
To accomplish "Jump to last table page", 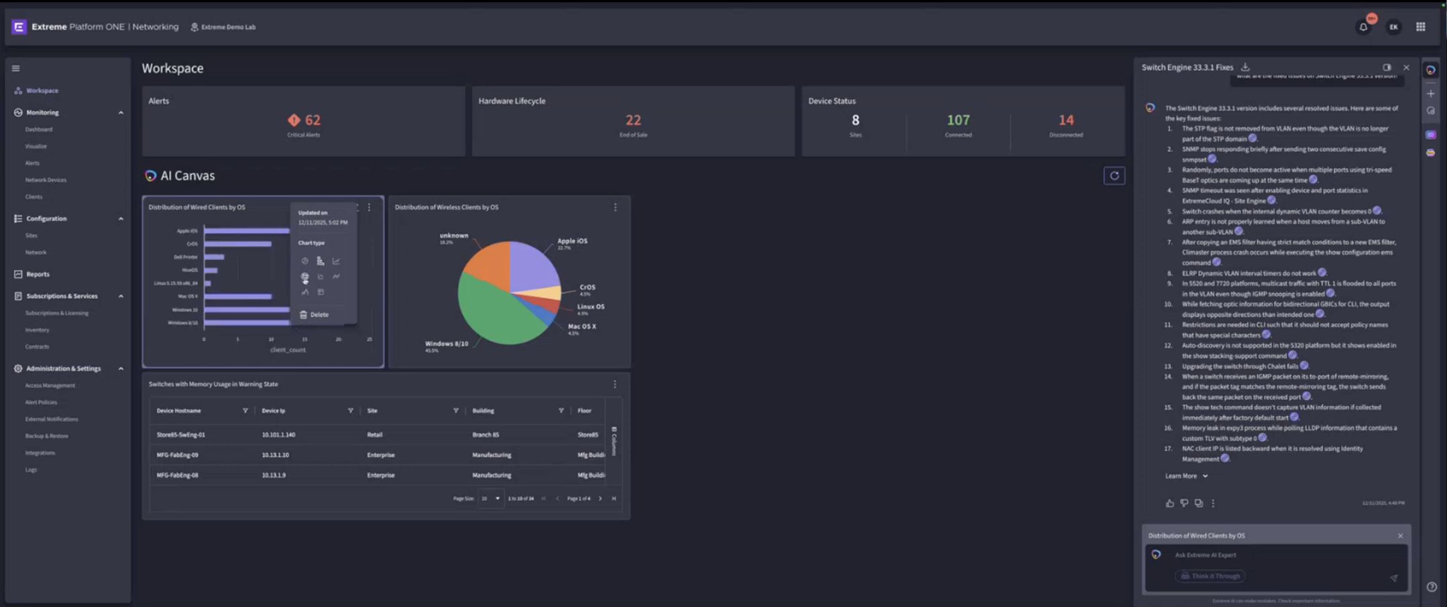I will point(614,498).
